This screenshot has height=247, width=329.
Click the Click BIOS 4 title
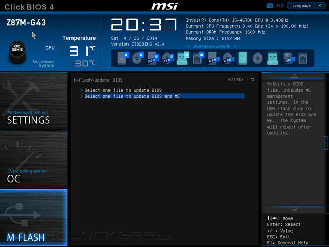tap(29, 7)
